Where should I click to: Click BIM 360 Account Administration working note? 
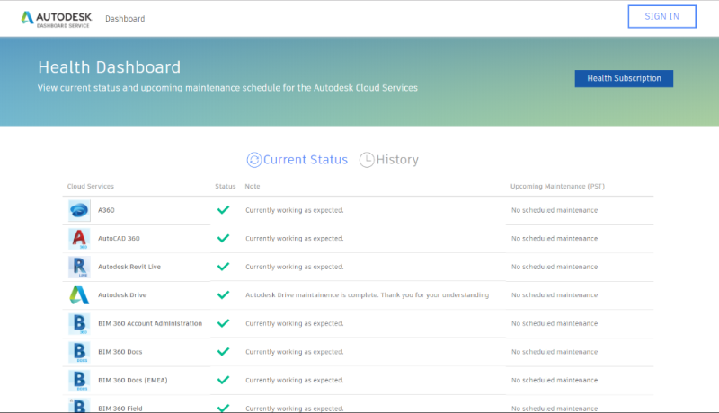295,324
